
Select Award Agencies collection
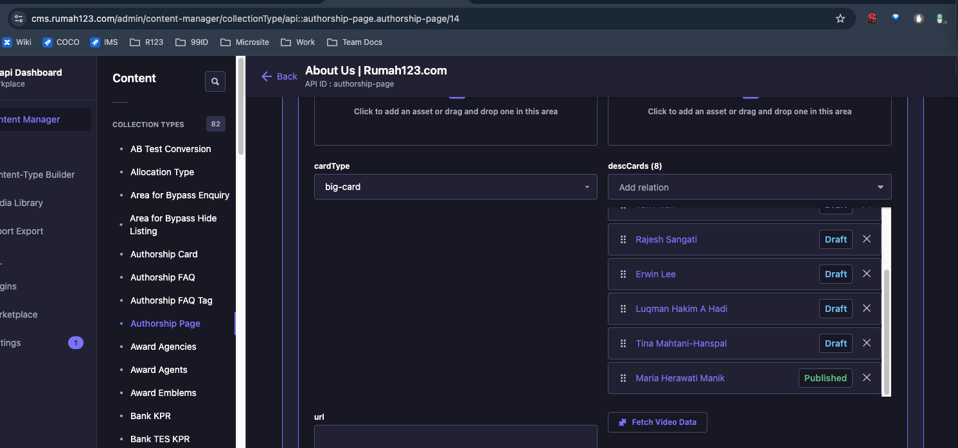[x=163, y=347]
